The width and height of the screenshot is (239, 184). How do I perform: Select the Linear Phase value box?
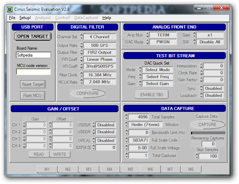(100, 59)
